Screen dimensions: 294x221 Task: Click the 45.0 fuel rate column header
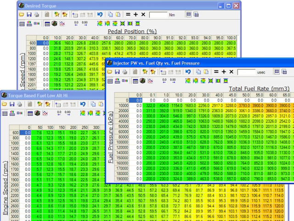[x=230, y=95]
